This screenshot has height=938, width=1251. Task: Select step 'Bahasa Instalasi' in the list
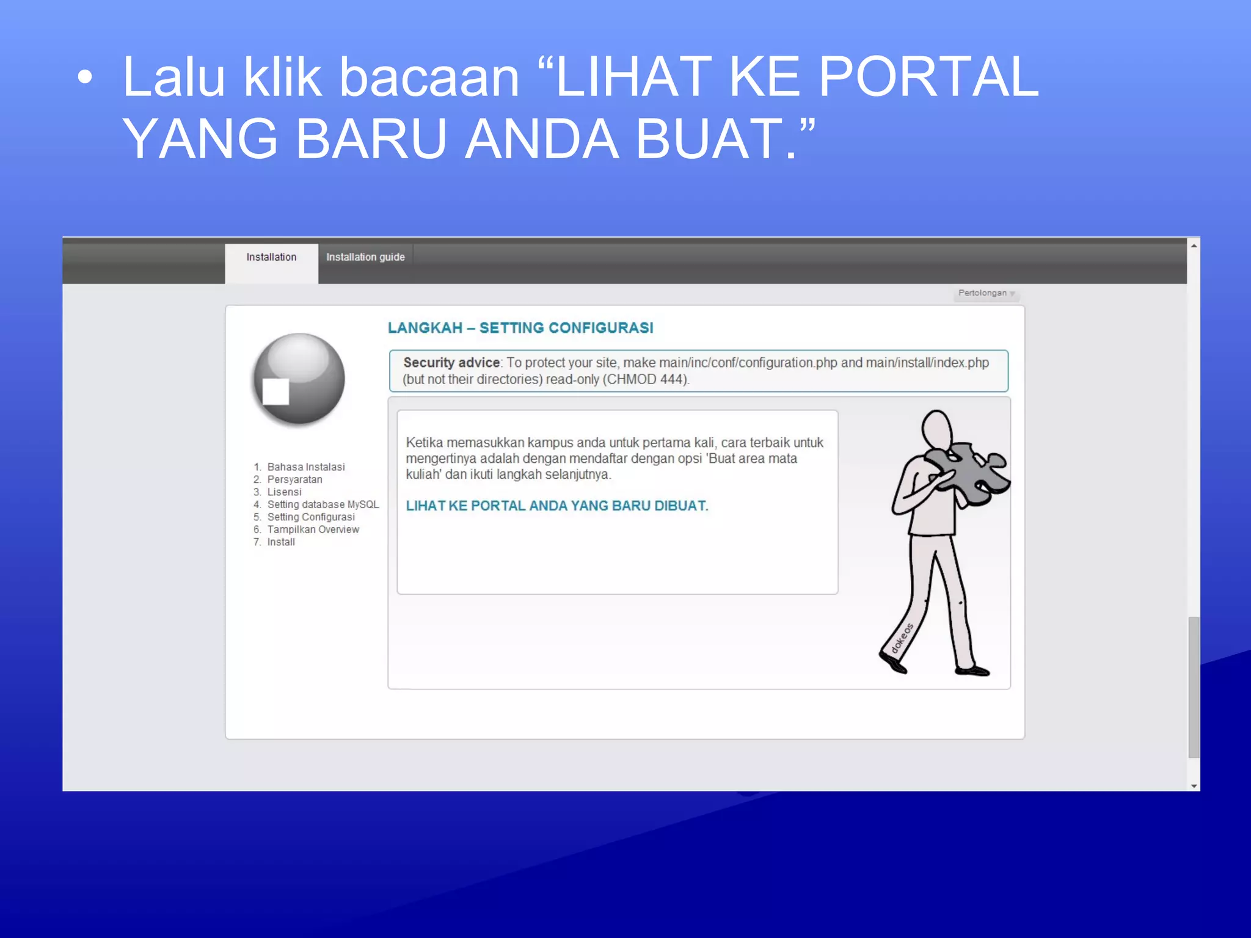[306, 467]
